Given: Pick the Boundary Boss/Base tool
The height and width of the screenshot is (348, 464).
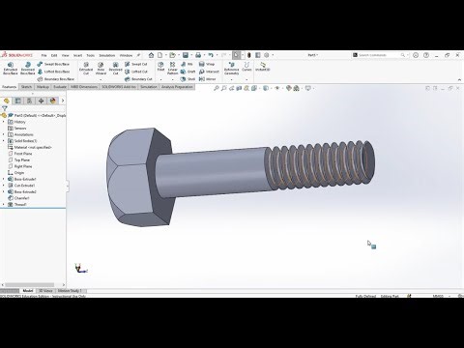Looking at the screenshot, I should (56, 79).
